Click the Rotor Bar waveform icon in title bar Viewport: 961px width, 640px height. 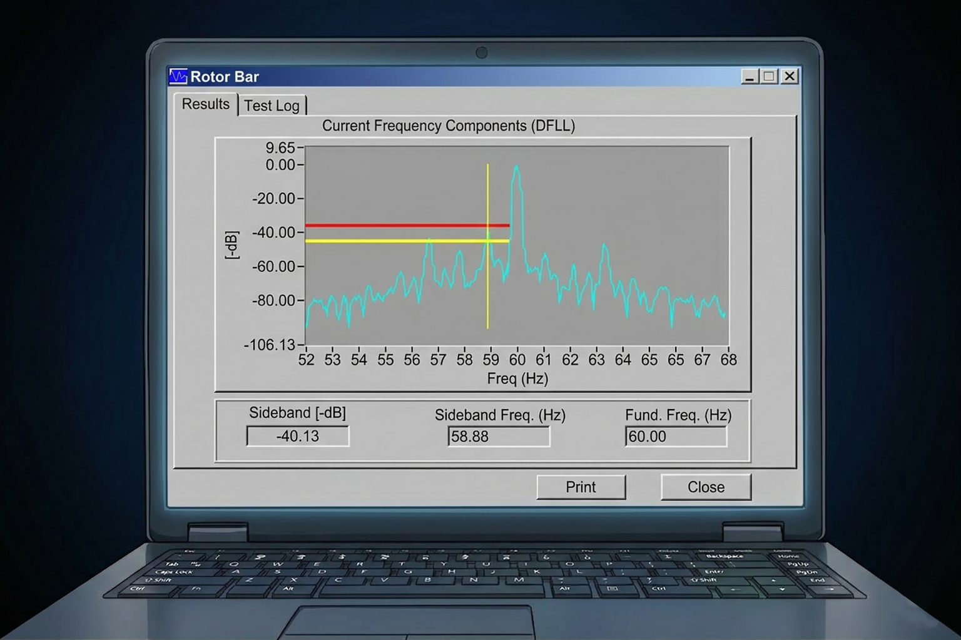pos(178,76)
